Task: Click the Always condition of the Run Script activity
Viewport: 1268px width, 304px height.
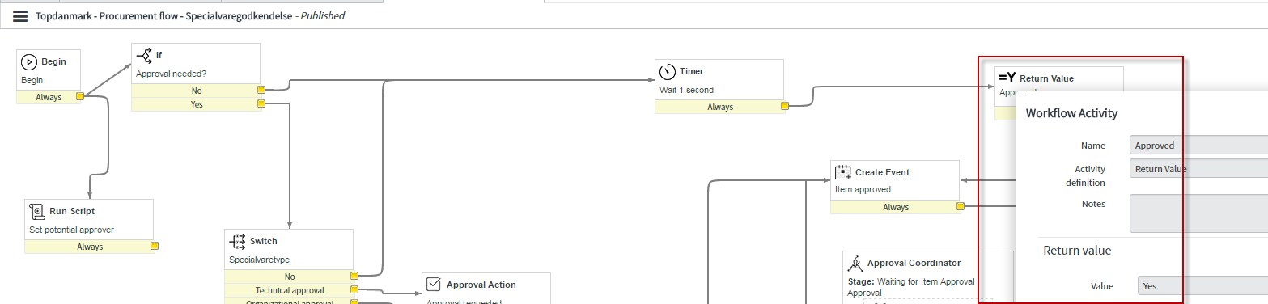Action: pyautogui.click(x=90, y=247)
